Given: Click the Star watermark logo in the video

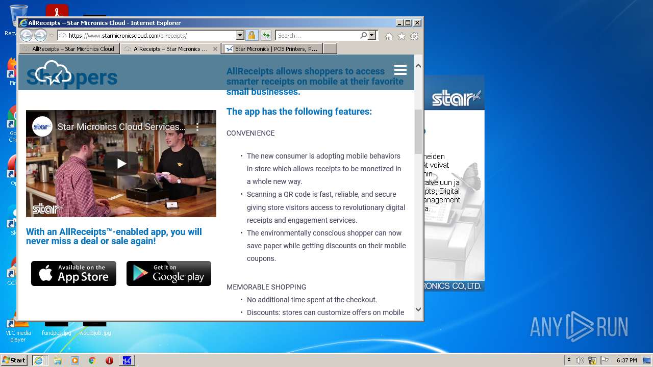Looking at the screenshot, I should (x=47, y=208).
